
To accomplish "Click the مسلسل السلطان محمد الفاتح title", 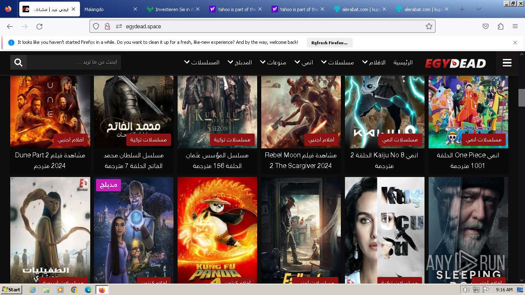I will pyautogui.click(x=134, y=161).
